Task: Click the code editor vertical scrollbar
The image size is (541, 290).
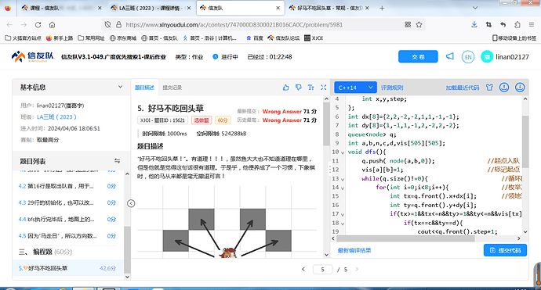Action: (525, 141)
